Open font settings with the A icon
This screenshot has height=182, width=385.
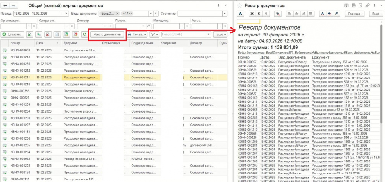241,14
